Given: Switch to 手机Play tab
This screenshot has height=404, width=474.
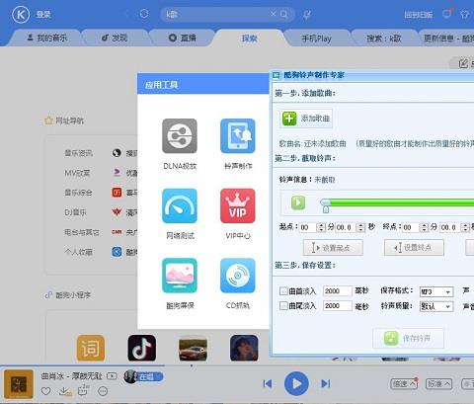Looking at the screenshot, I should pyautogui.click(x=316, y=39).
